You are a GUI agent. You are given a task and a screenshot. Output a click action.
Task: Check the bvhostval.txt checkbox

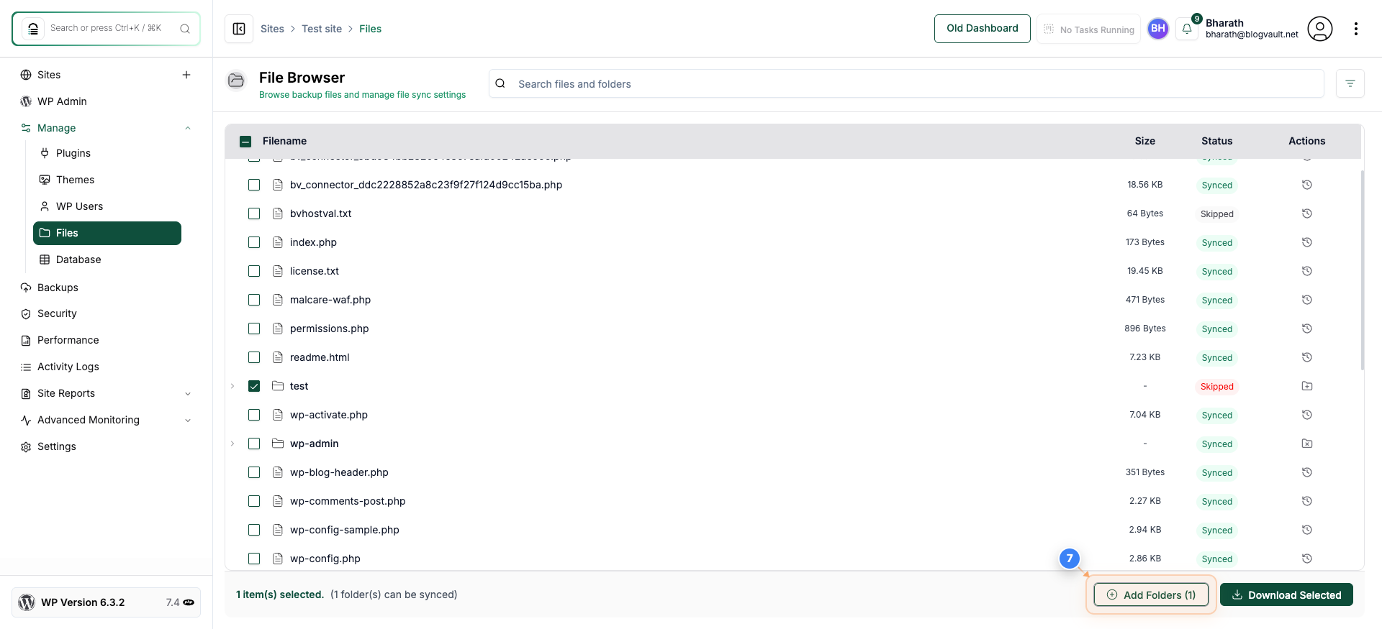tap(254, 214)
